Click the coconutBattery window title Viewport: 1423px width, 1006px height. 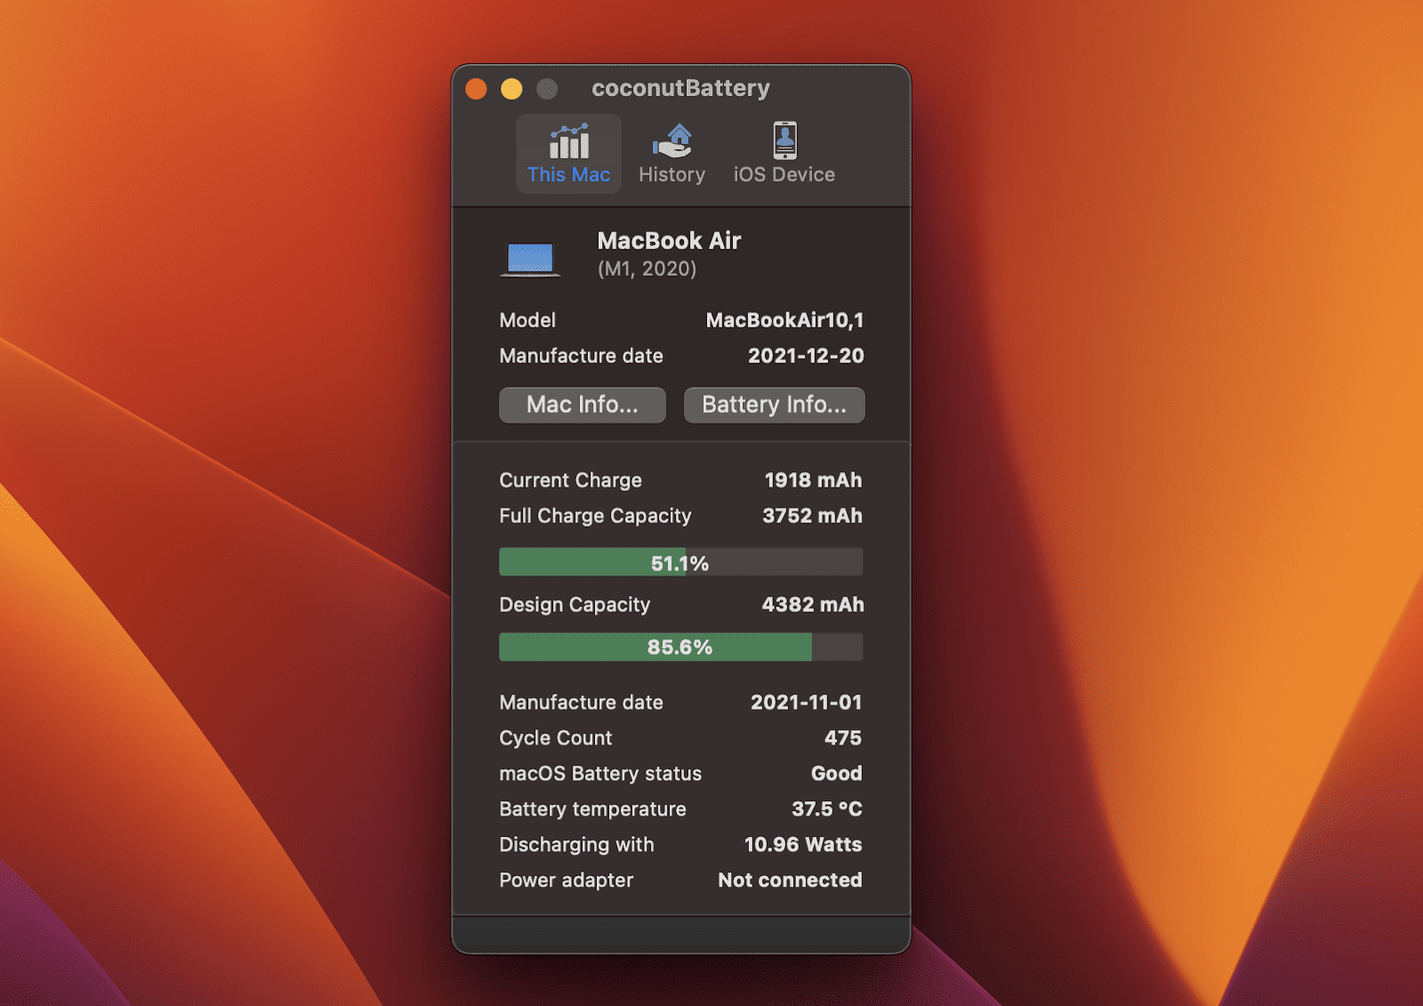click(x=681, y=88)
